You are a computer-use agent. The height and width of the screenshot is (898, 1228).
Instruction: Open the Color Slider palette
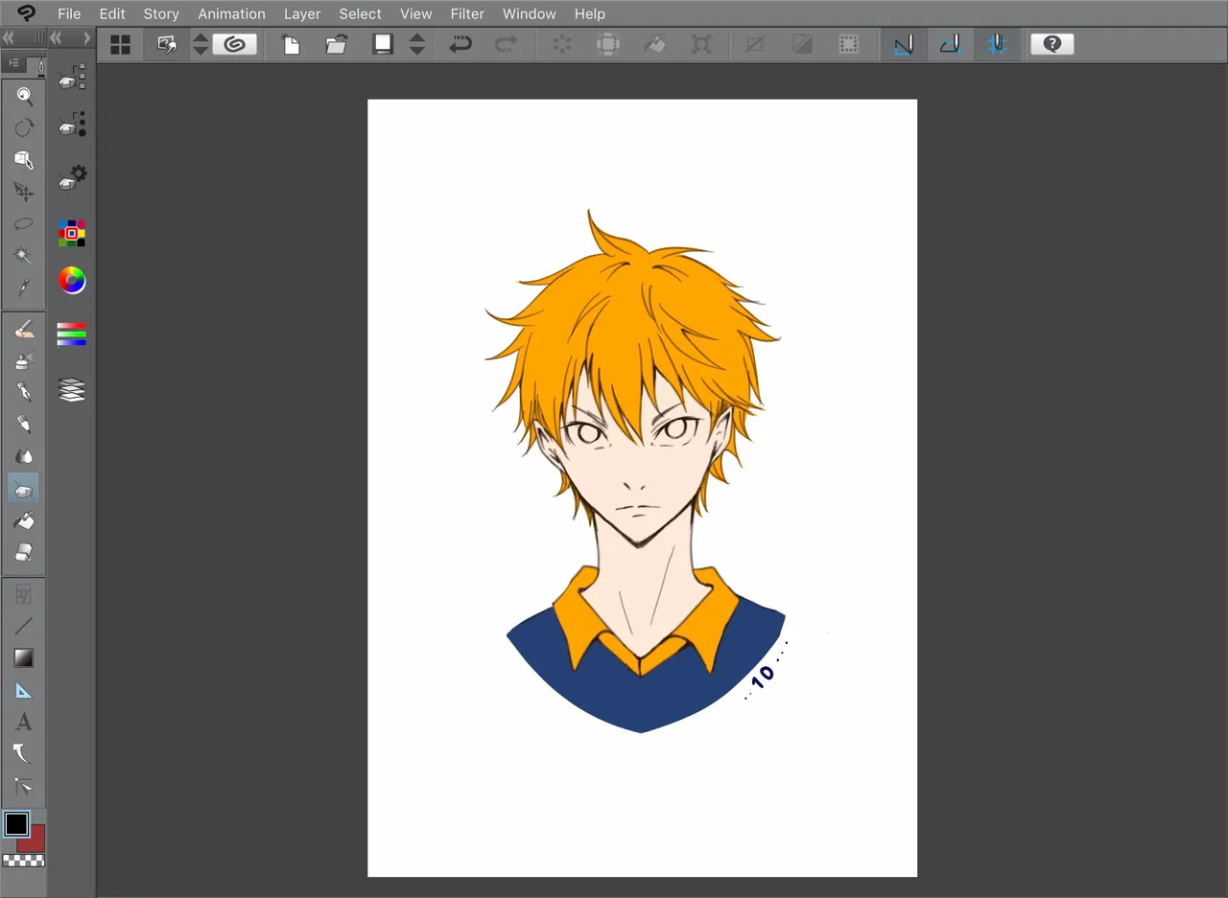[x=72, y=334]
